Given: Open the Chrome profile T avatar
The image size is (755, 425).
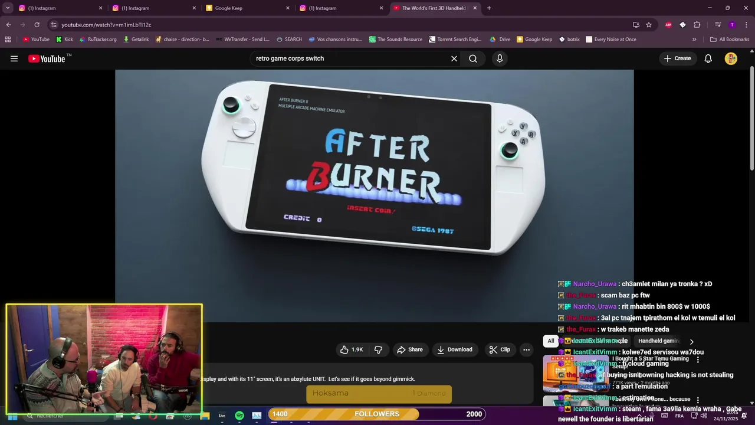Looking at the screenshot, I should (x=732, y=25).
